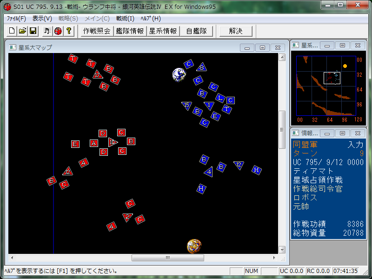This screenshot has width=372, height=279.
Task: Click the map horizontal scrollbar left arrow
Action: [12, 258]
